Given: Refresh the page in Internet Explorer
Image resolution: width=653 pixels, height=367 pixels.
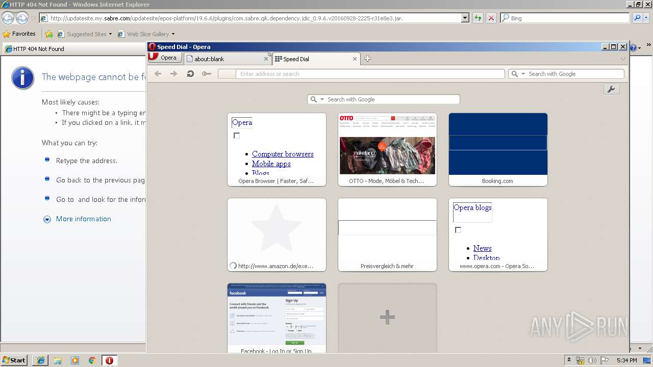Looking at the screenshot, I should 478,18.
